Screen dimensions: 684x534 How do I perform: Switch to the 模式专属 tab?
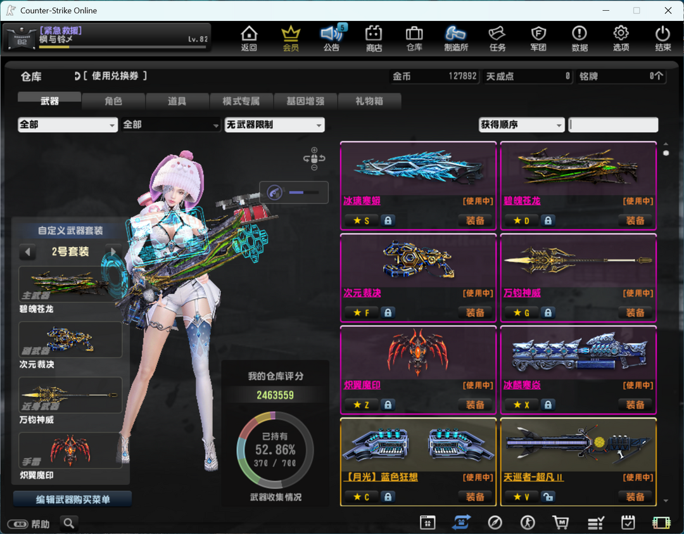[241, 101]
